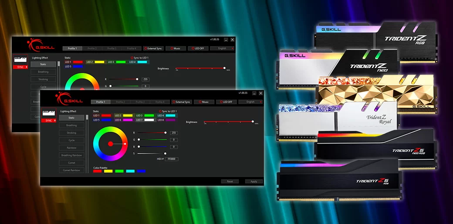Toggle Music mode in the back window

point(176,48)
